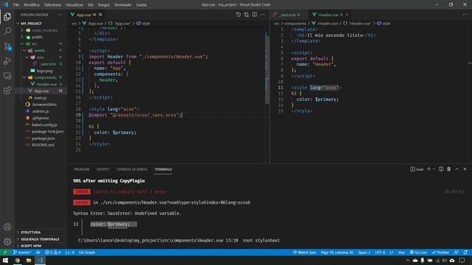The image size is (472, 265).
Task: Open more actions for the right editor group
Action: tap(465, 15)
